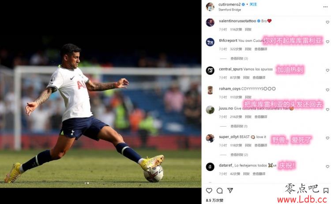Image resolution: width=331 pixels, height=204 pixels.
Task: Switch photo using the carousel dots indicator
Action: (87, 183)
